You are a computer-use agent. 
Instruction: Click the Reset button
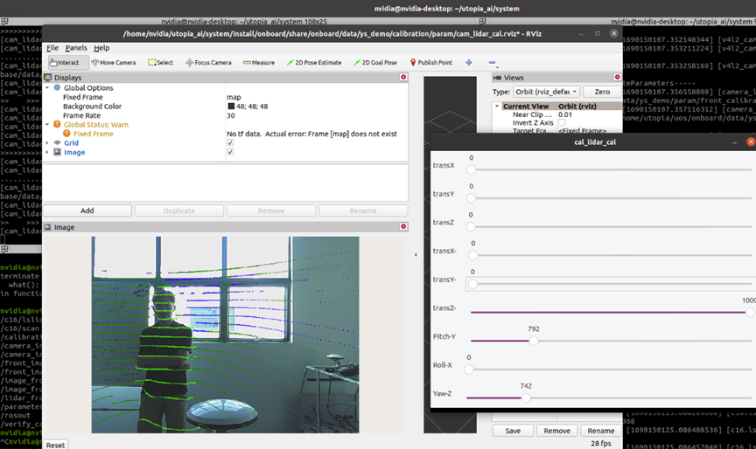(x=55, y=446)
